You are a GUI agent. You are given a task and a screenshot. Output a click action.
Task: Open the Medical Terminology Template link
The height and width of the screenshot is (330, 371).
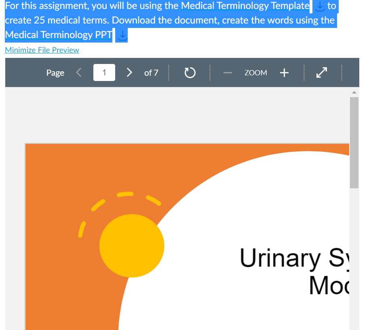(245, 6)
